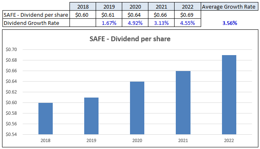This screenshot has width=260, height=149.
Task: Click the 2020 x-axis label under the chart
Action: click(137, 140)
